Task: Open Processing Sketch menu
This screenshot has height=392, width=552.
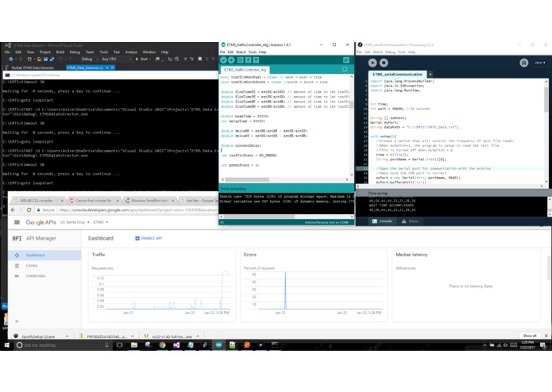Action: (378, 52)
